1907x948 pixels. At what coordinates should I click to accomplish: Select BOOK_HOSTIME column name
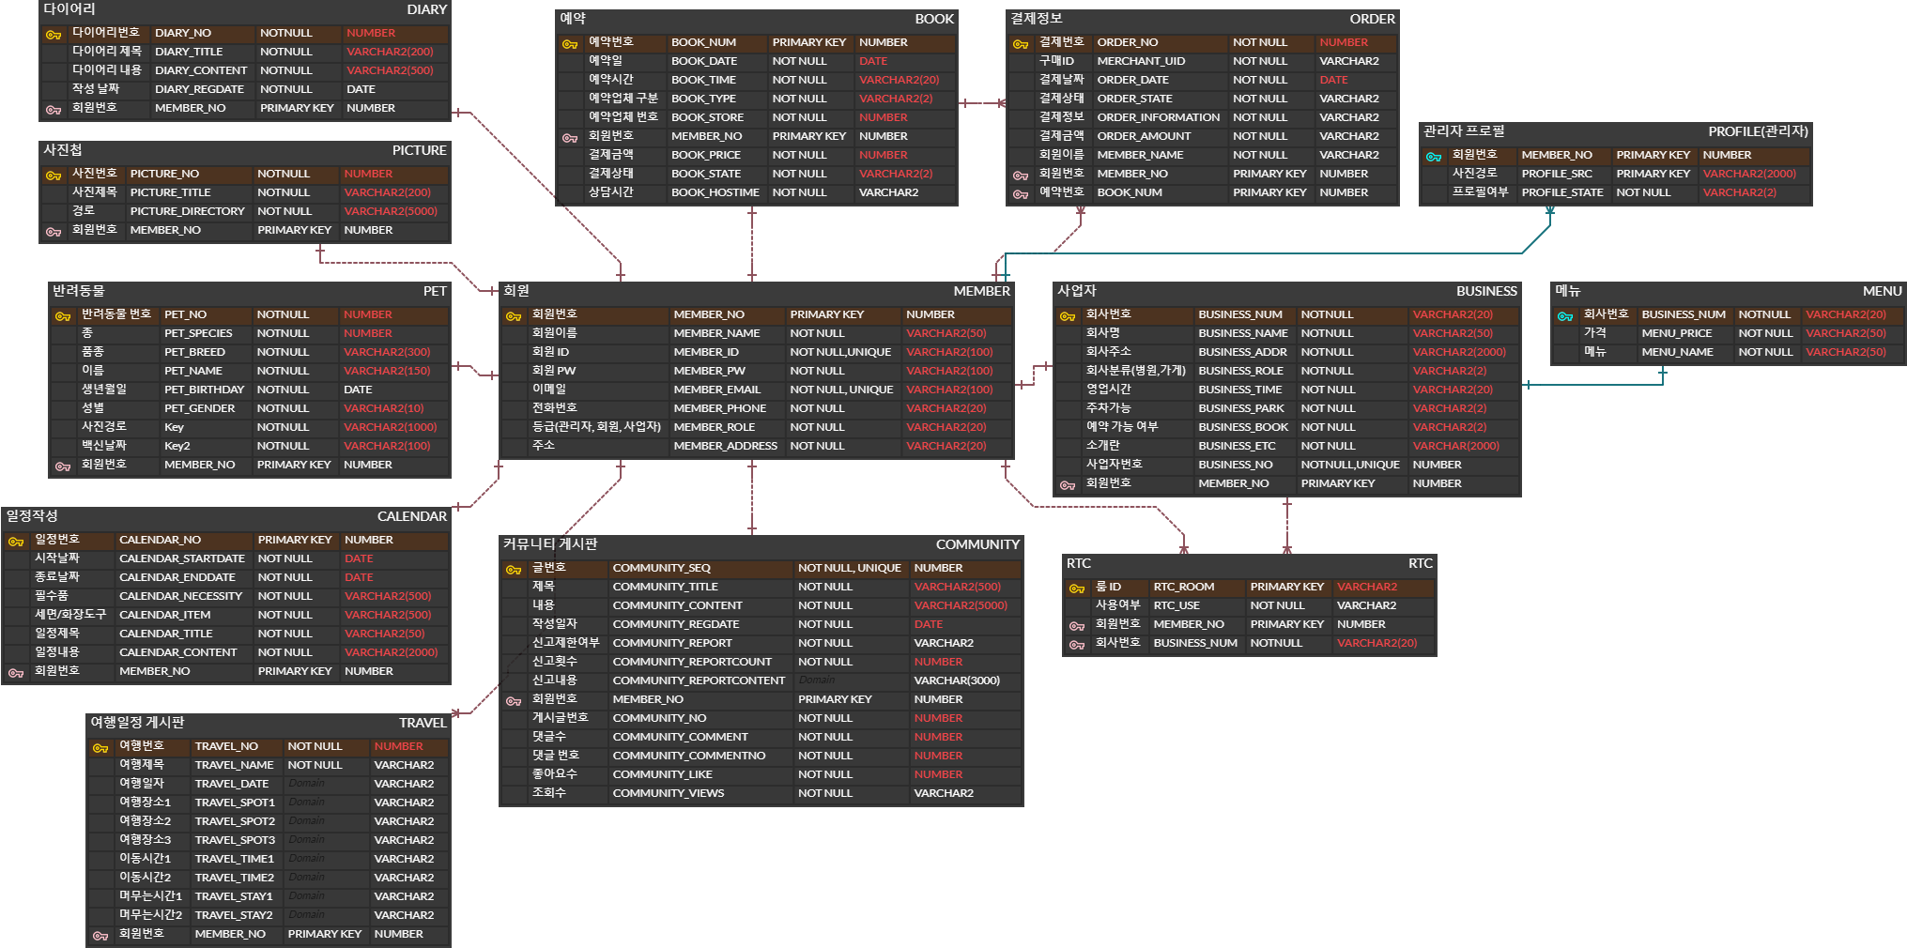point(715,192)
